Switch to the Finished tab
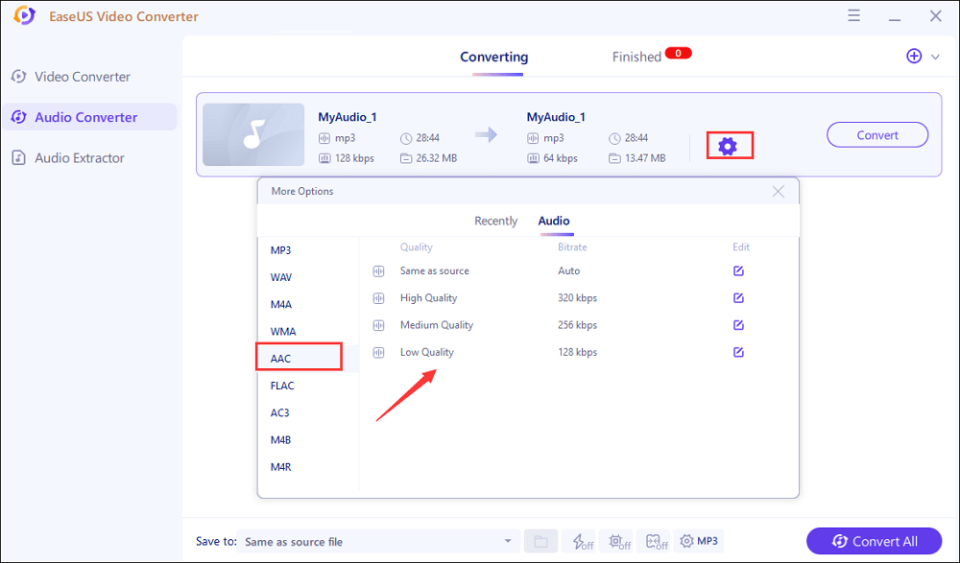The width and height of the screenshot is (960, 563). click(x=636, y=57)
